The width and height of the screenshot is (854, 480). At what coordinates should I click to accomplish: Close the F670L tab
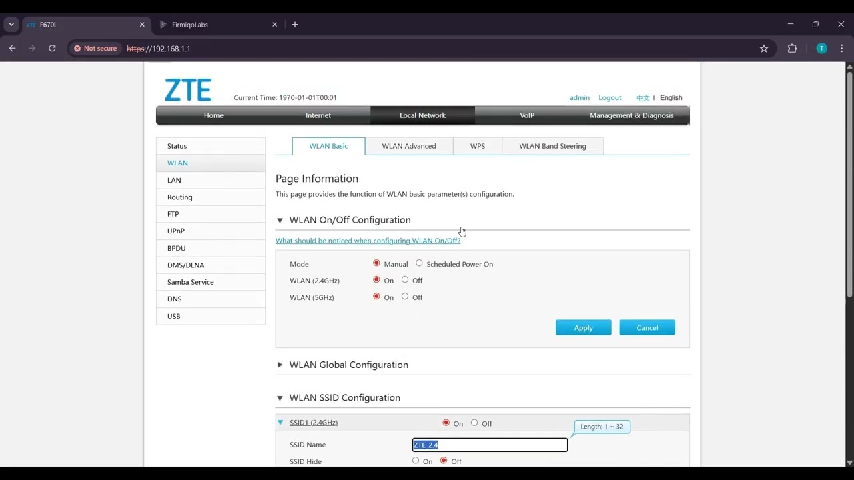coord(142,25)
